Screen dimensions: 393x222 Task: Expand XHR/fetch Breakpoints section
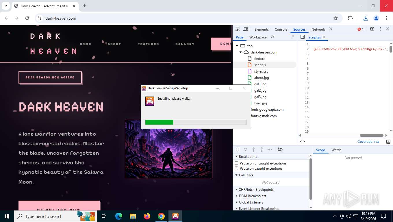coord(236,190)
